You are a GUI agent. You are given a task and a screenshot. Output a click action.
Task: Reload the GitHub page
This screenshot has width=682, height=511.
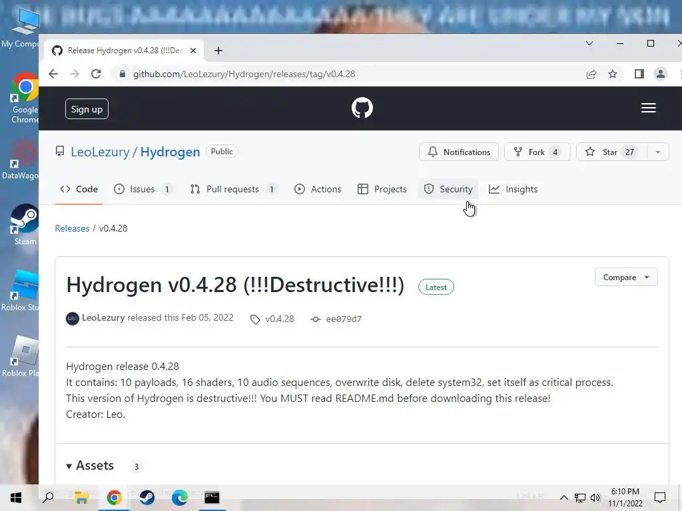[96, 74]
